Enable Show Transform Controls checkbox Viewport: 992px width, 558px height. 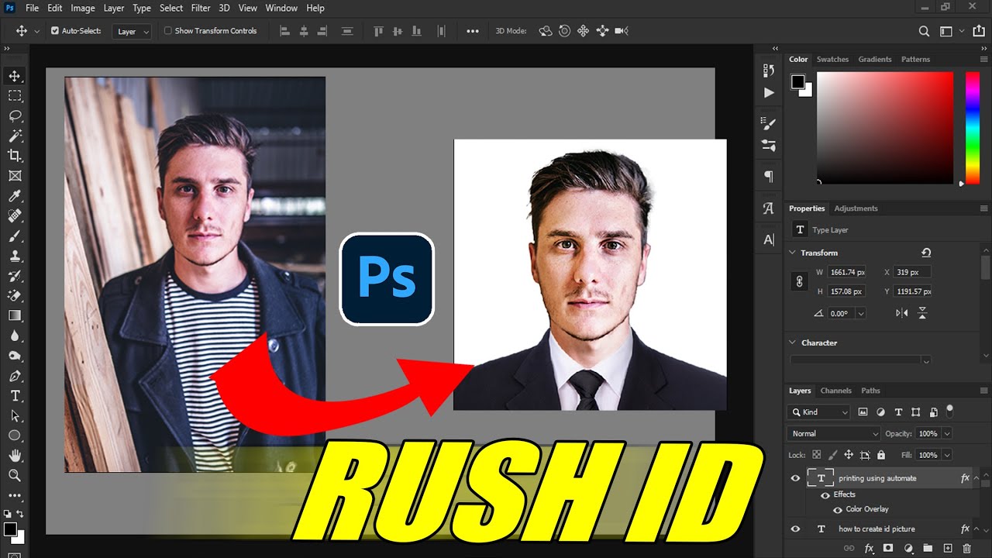pos(167,31)
